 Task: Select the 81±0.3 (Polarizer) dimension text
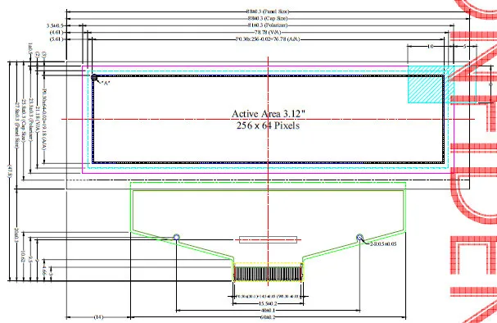point(268,25)
